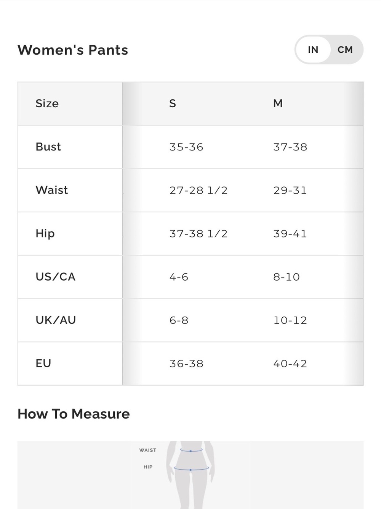Image resolution: width=381 pixels, height=509 pixels.
Task: Select the IN unit option
Action: (313, 50)
